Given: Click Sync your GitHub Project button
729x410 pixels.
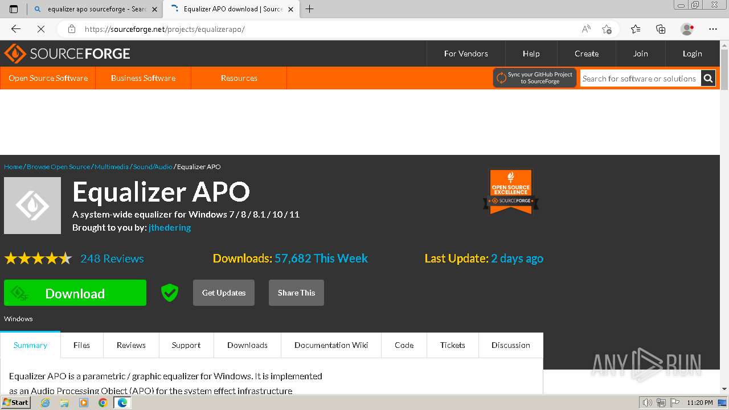Looking at the screenshot, I should pos(535,78).
